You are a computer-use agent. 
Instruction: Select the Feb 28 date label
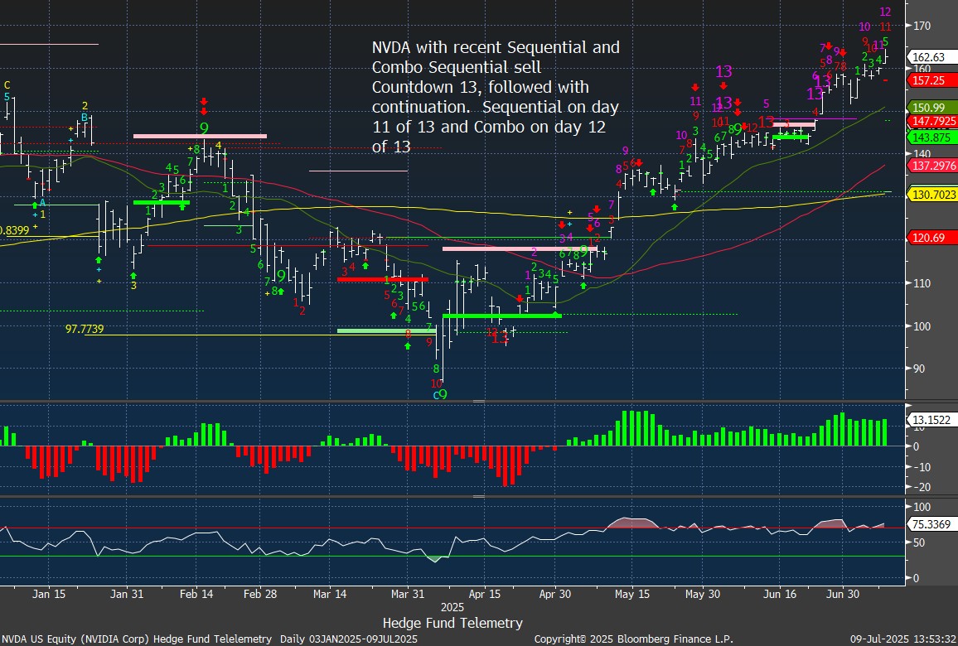tap(259, 594)
